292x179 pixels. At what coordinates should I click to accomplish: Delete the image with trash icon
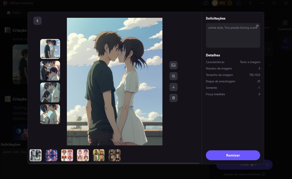coord(173,98)
